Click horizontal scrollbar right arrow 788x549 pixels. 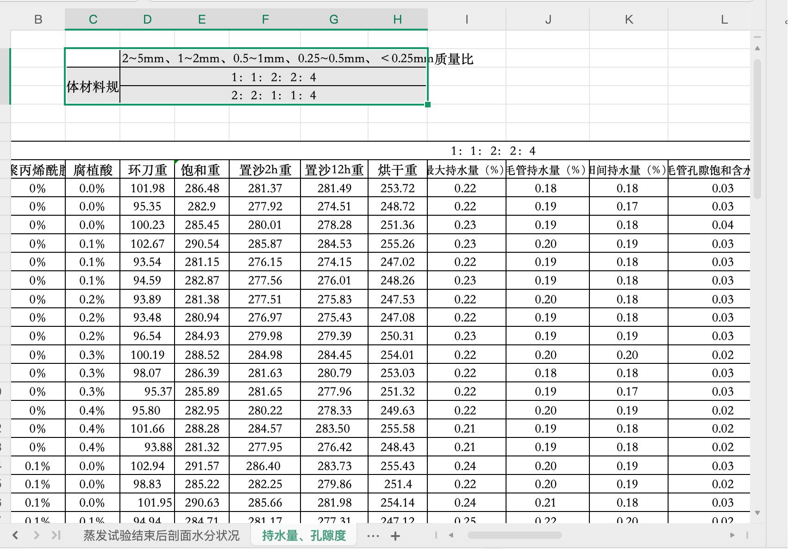coord(732,535)
